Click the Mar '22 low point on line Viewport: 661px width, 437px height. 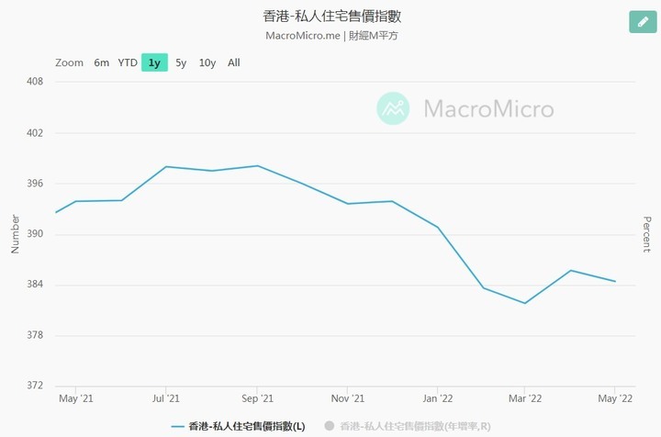525,303
